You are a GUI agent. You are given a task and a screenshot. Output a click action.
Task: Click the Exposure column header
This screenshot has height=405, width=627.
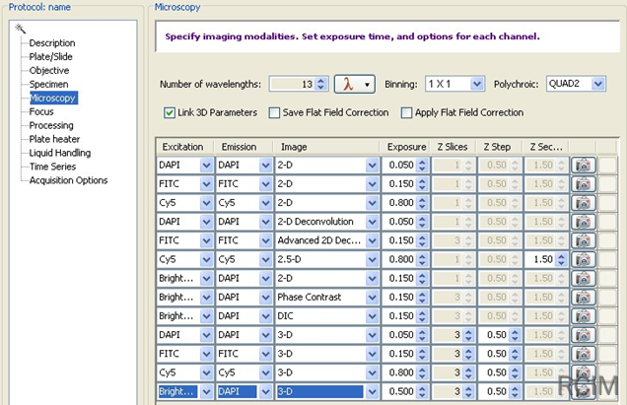pos(406,146)
